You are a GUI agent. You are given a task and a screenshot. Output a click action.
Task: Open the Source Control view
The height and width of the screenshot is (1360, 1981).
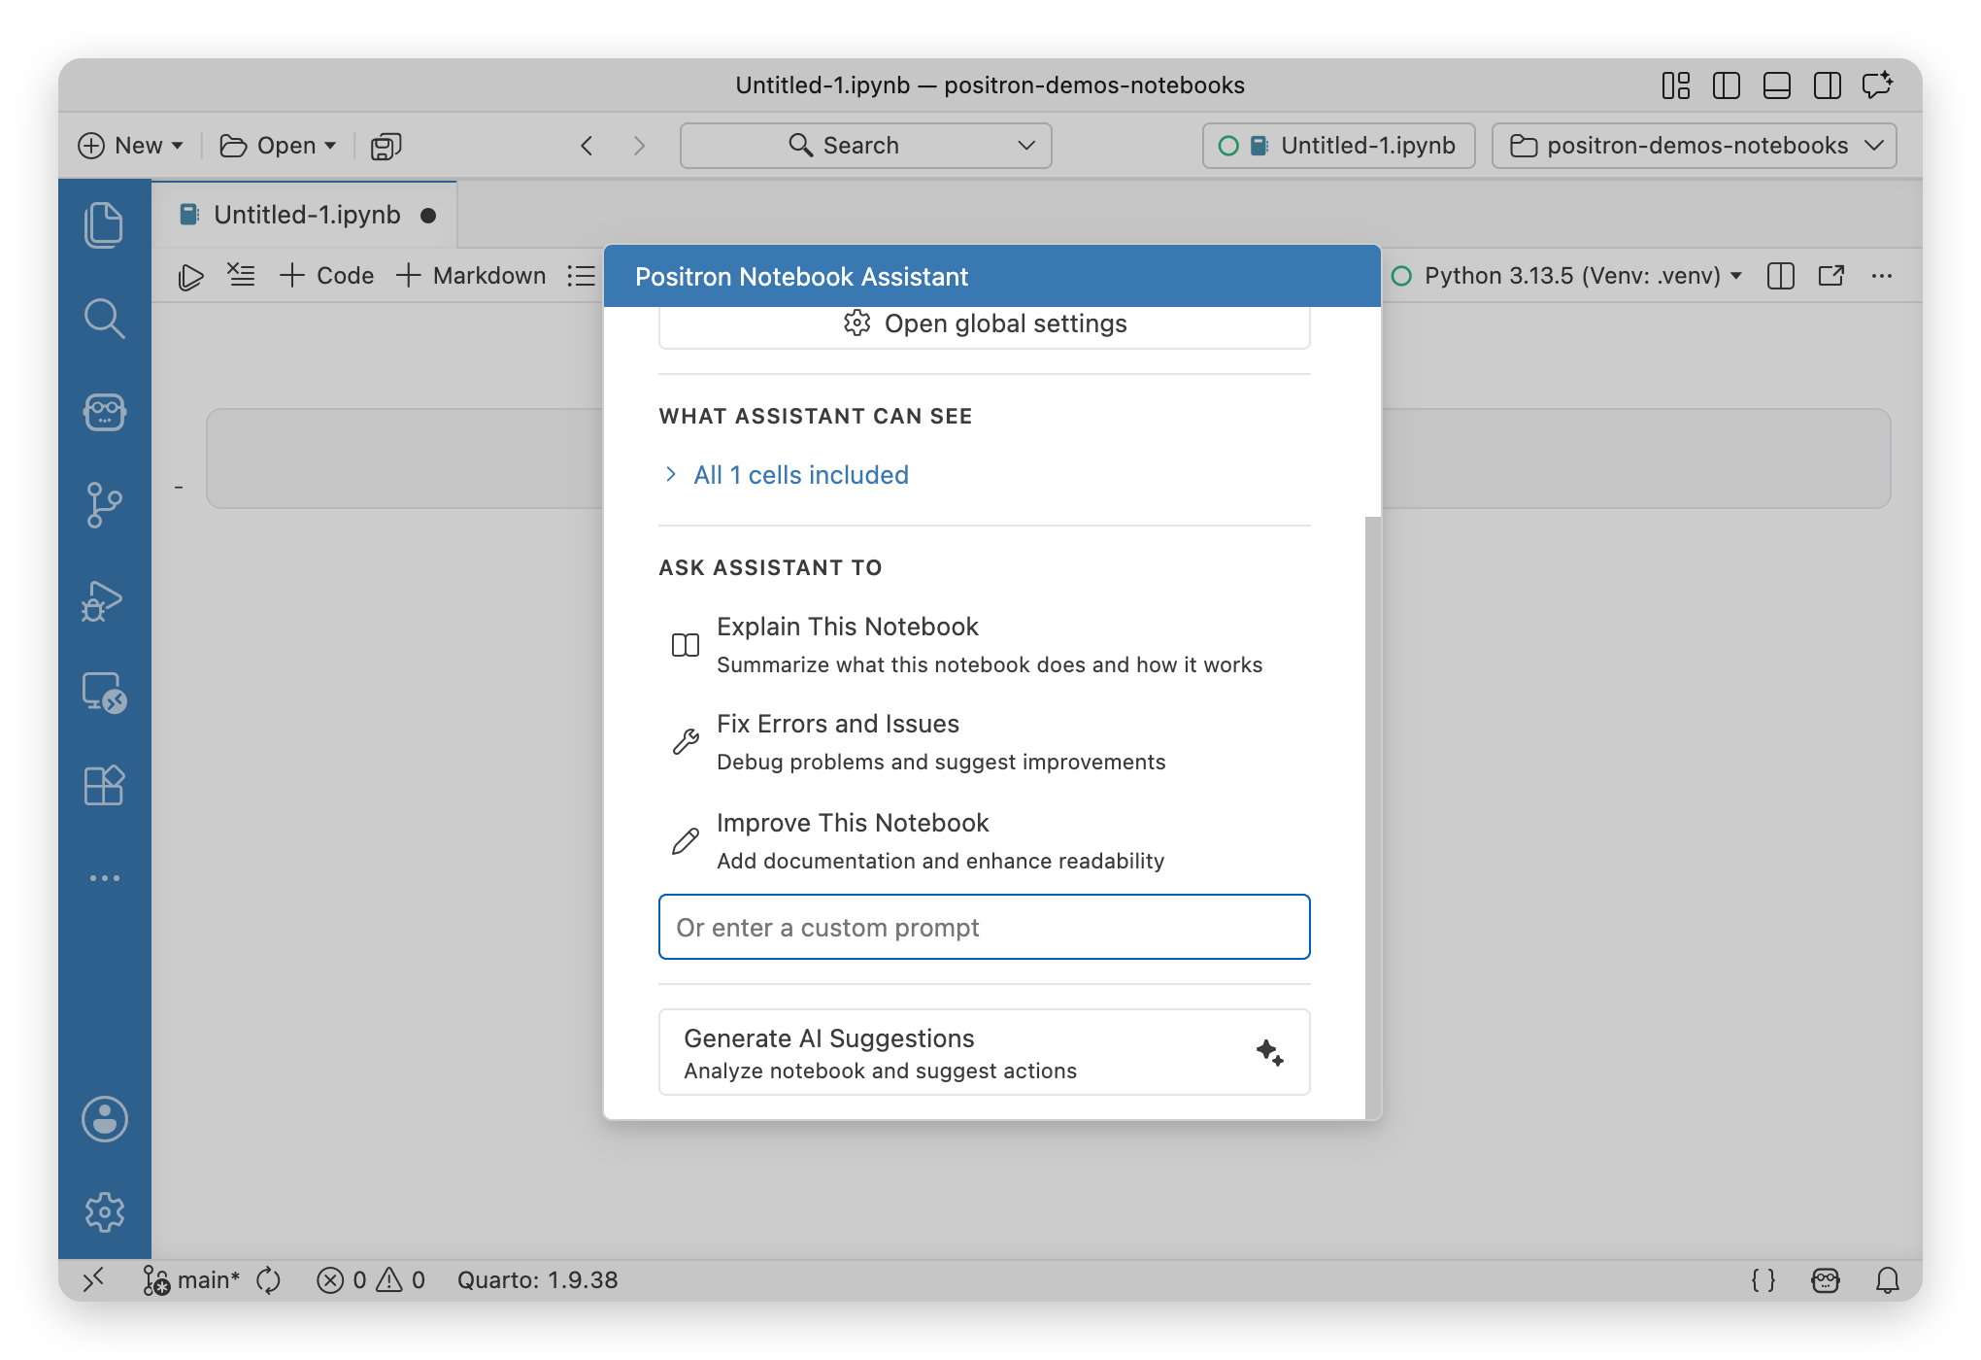click(104, 505)
